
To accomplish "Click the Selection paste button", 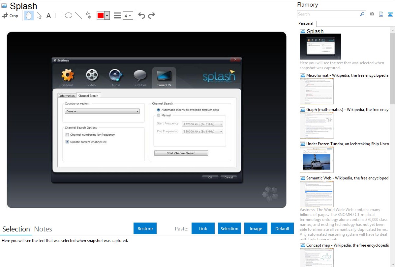I will (229, 228).
